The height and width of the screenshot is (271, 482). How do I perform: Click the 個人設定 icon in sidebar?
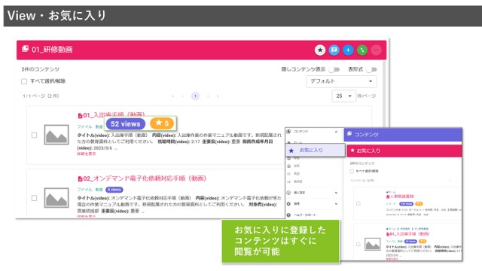coord(288,193)
